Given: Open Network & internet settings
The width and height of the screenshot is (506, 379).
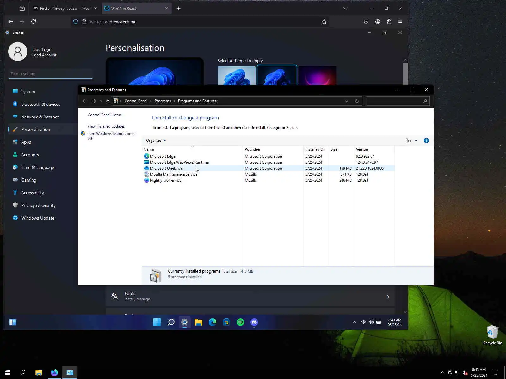Looking at the screenshot, I should (43, 117).
